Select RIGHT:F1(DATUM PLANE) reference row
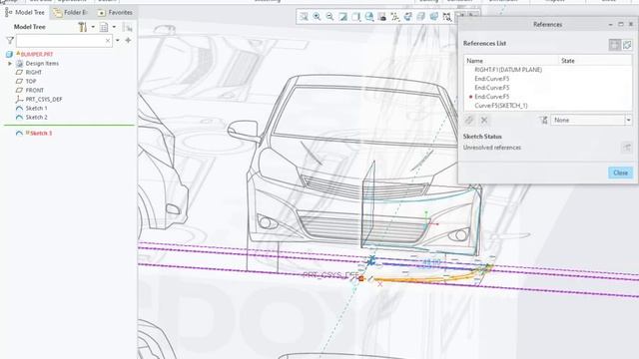This screenshot has height=359, width=639. click(508, 70)
